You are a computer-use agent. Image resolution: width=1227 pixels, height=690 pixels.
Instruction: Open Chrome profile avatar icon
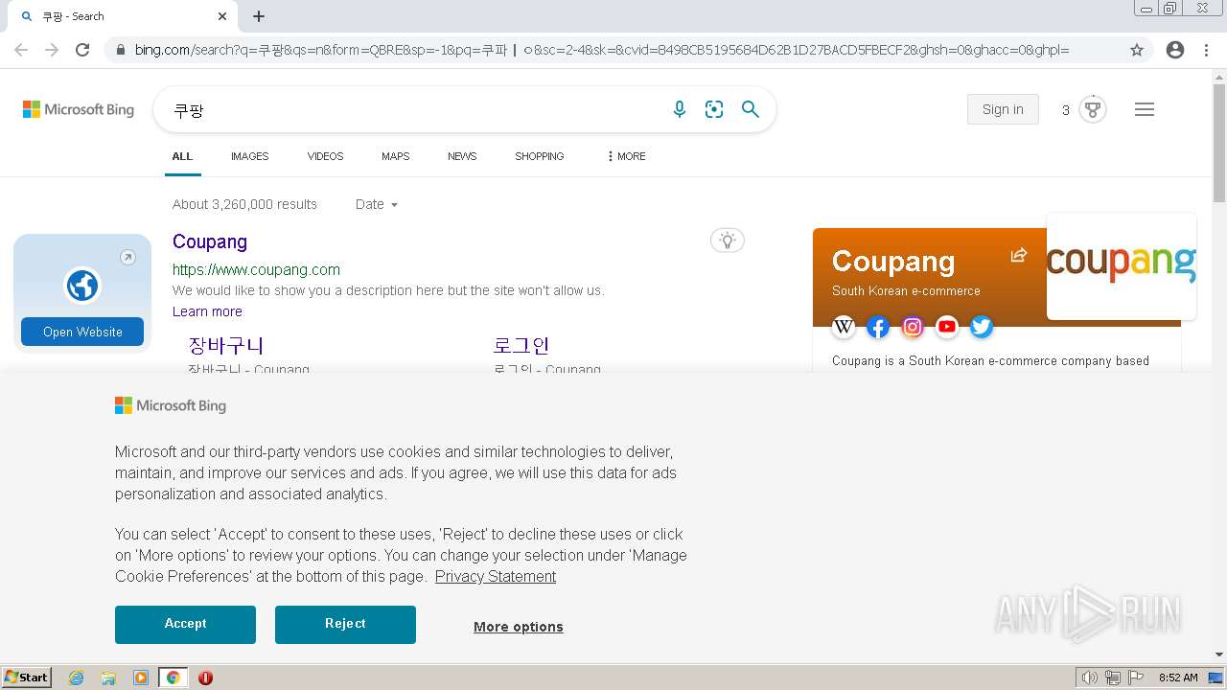[x=1175, y=50]
